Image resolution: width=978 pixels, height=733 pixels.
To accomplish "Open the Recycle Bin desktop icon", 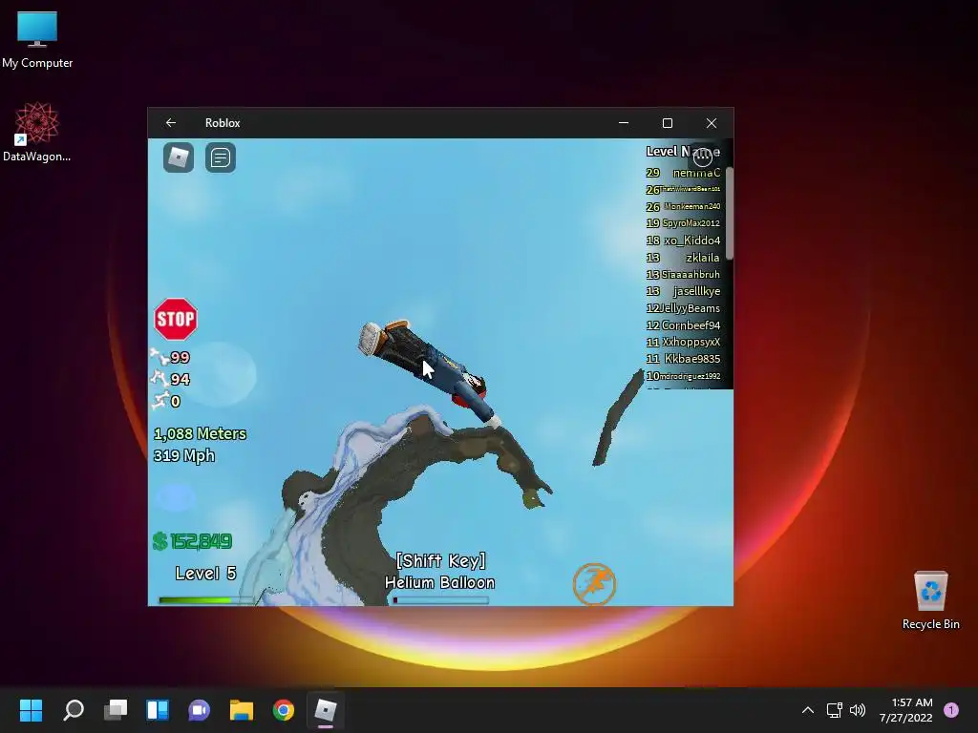I will coord(930,600).
